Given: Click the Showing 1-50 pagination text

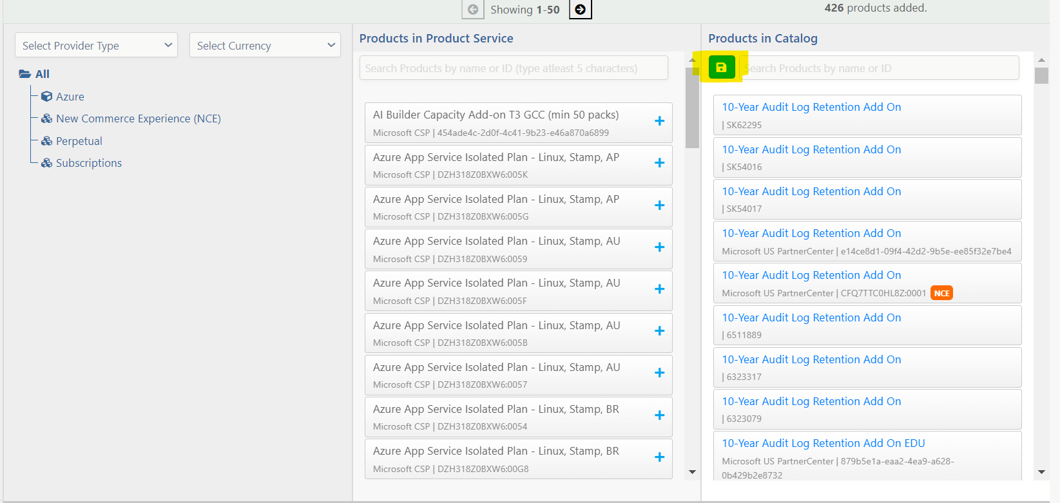Looking at the screenshot, I should coord(525,10).
